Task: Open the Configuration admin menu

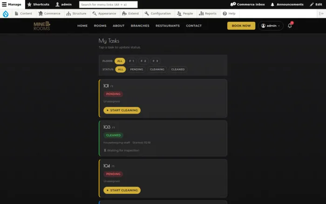Action: coord(158,14)
